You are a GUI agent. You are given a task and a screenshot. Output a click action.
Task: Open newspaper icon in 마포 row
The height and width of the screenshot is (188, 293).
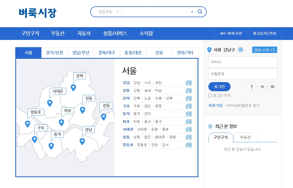click(189, 122)
